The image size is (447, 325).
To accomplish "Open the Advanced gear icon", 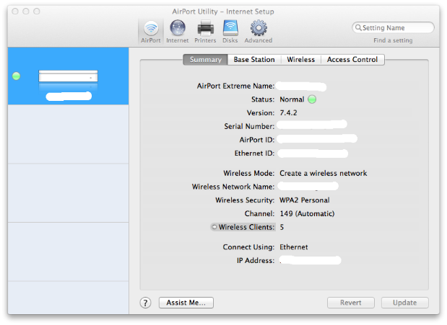I will coord(259,32).
